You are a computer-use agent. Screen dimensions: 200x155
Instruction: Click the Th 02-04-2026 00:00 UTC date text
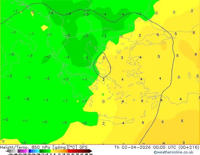coord(146,147)
